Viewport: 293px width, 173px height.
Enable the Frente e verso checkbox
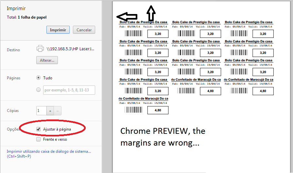coord(38,139)
